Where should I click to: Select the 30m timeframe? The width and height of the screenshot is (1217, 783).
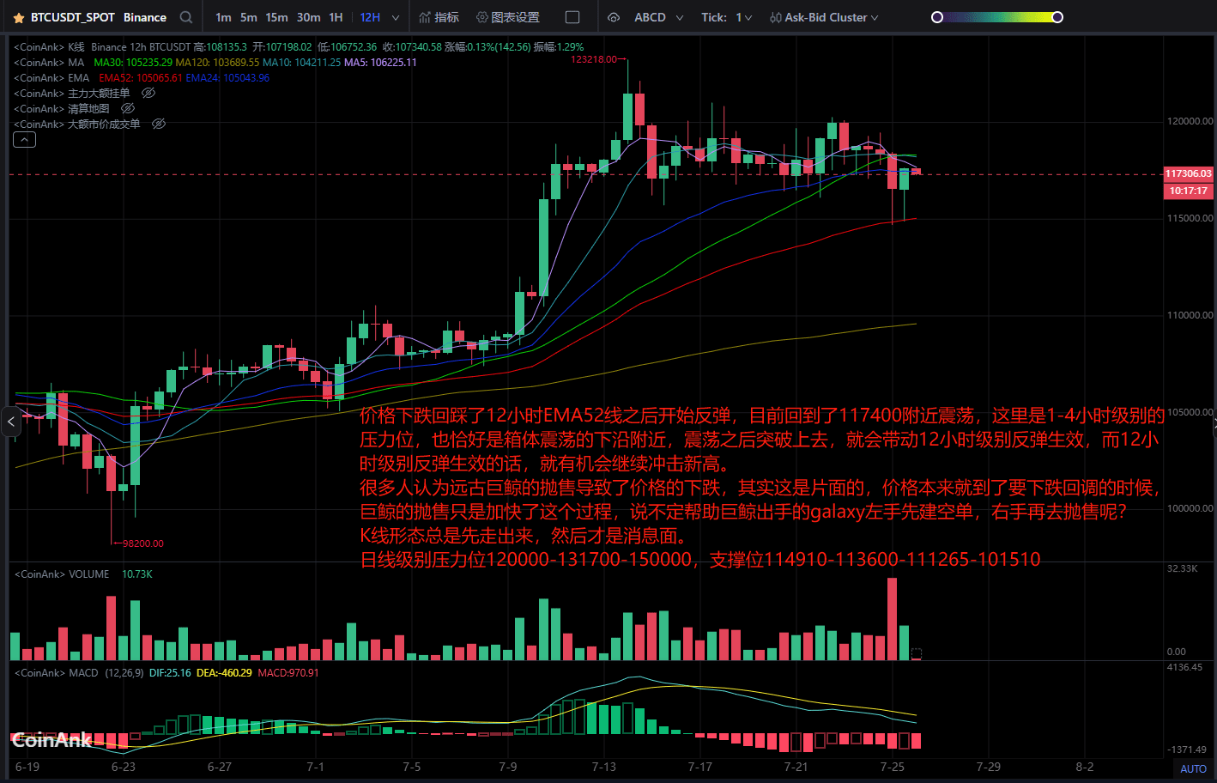(309, 17)
